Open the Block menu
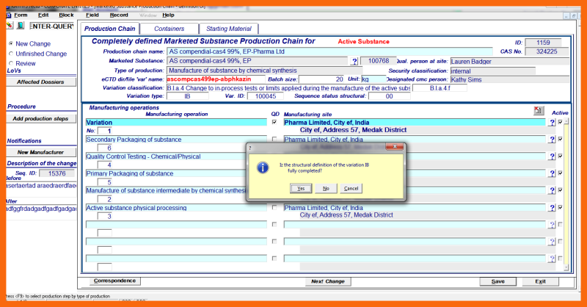The width and height of the screenshot is (587, 307). (x=66, y=15)
